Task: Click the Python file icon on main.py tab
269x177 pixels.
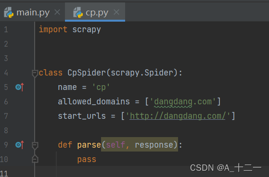Action: (9, 13)
